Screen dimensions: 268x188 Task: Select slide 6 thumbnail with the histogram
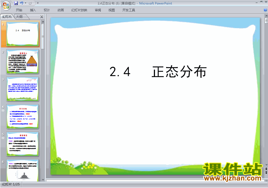click(x=23, y=170)
